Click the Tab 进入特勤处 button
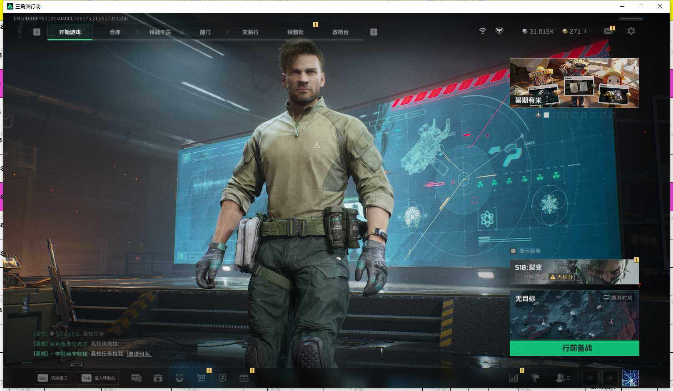The width and height of the screenshot is (673, 391). point(98,378)
